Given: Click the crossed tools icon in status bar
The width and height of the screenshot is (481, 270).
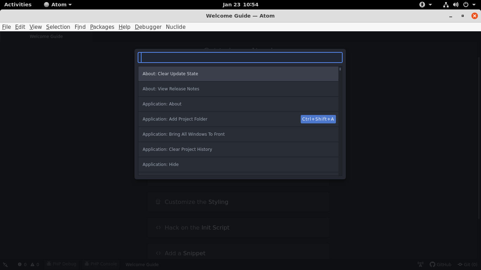Looking at the screenshot, I should [x=5, y=264].
